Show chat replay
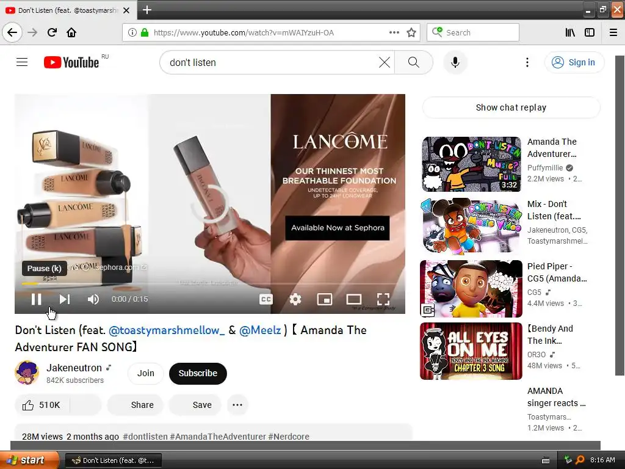Viewport: 625px width, 469px height. pos(511,107)
